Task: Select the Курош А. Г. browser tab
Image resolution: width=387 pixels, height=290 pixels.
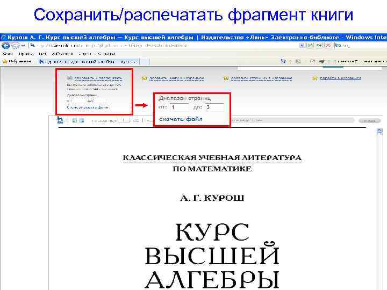Action: 88,62
